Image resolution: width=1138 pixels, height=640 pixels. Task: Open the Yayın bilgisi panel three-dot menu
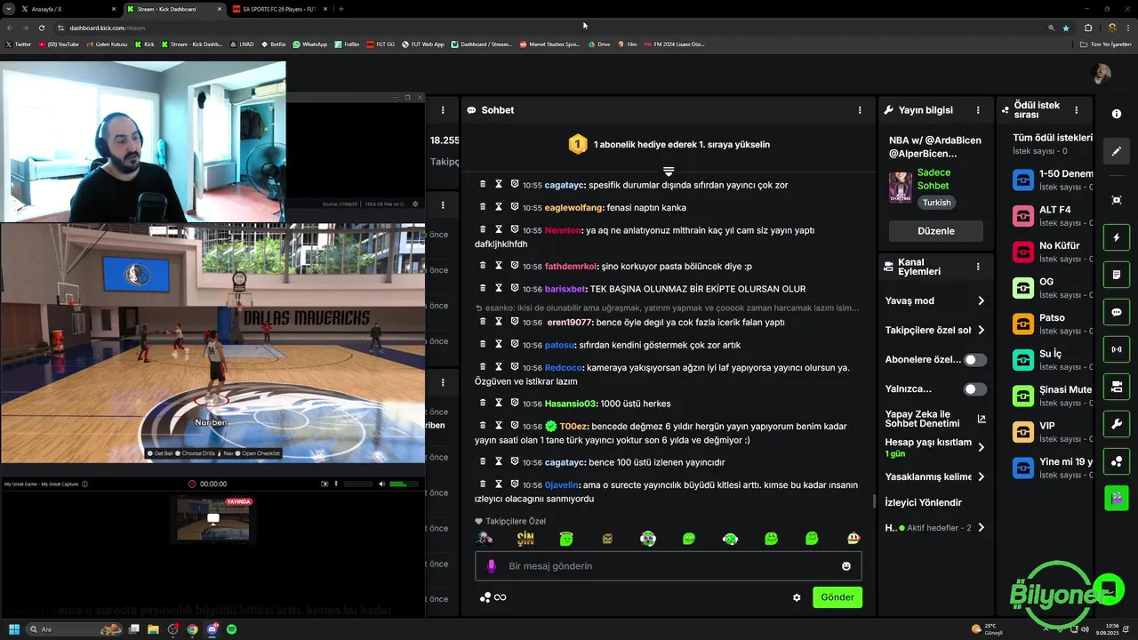click(x=978, y=110)
